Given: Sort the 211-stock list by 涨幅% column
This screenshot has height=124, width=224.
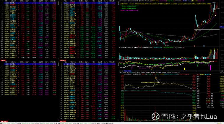Looking at the screenshot, I should click(x=22, y=1).
